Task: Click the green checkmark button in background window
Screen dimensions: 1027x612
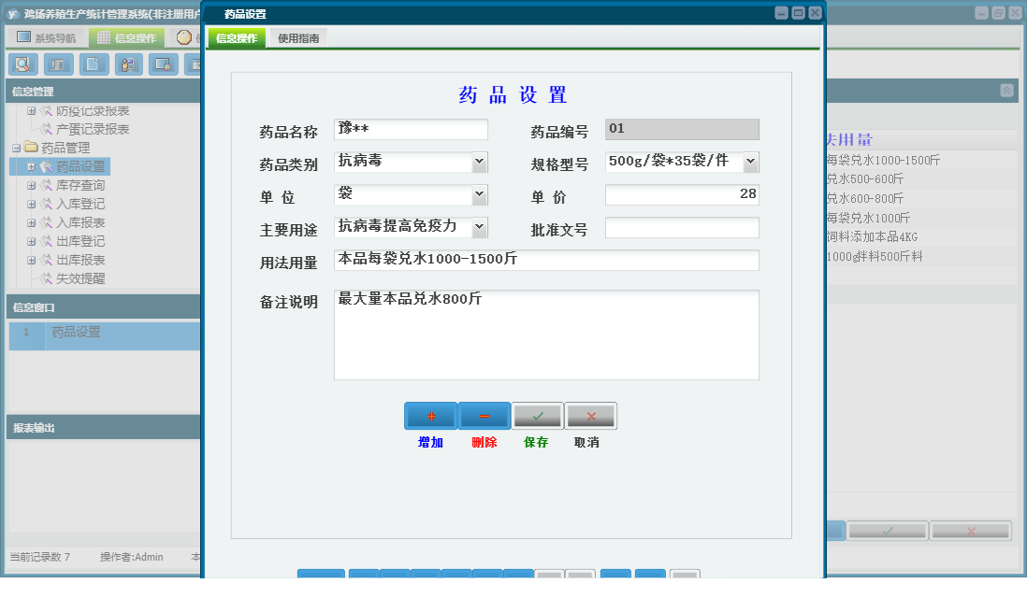Action: point(887,530)
